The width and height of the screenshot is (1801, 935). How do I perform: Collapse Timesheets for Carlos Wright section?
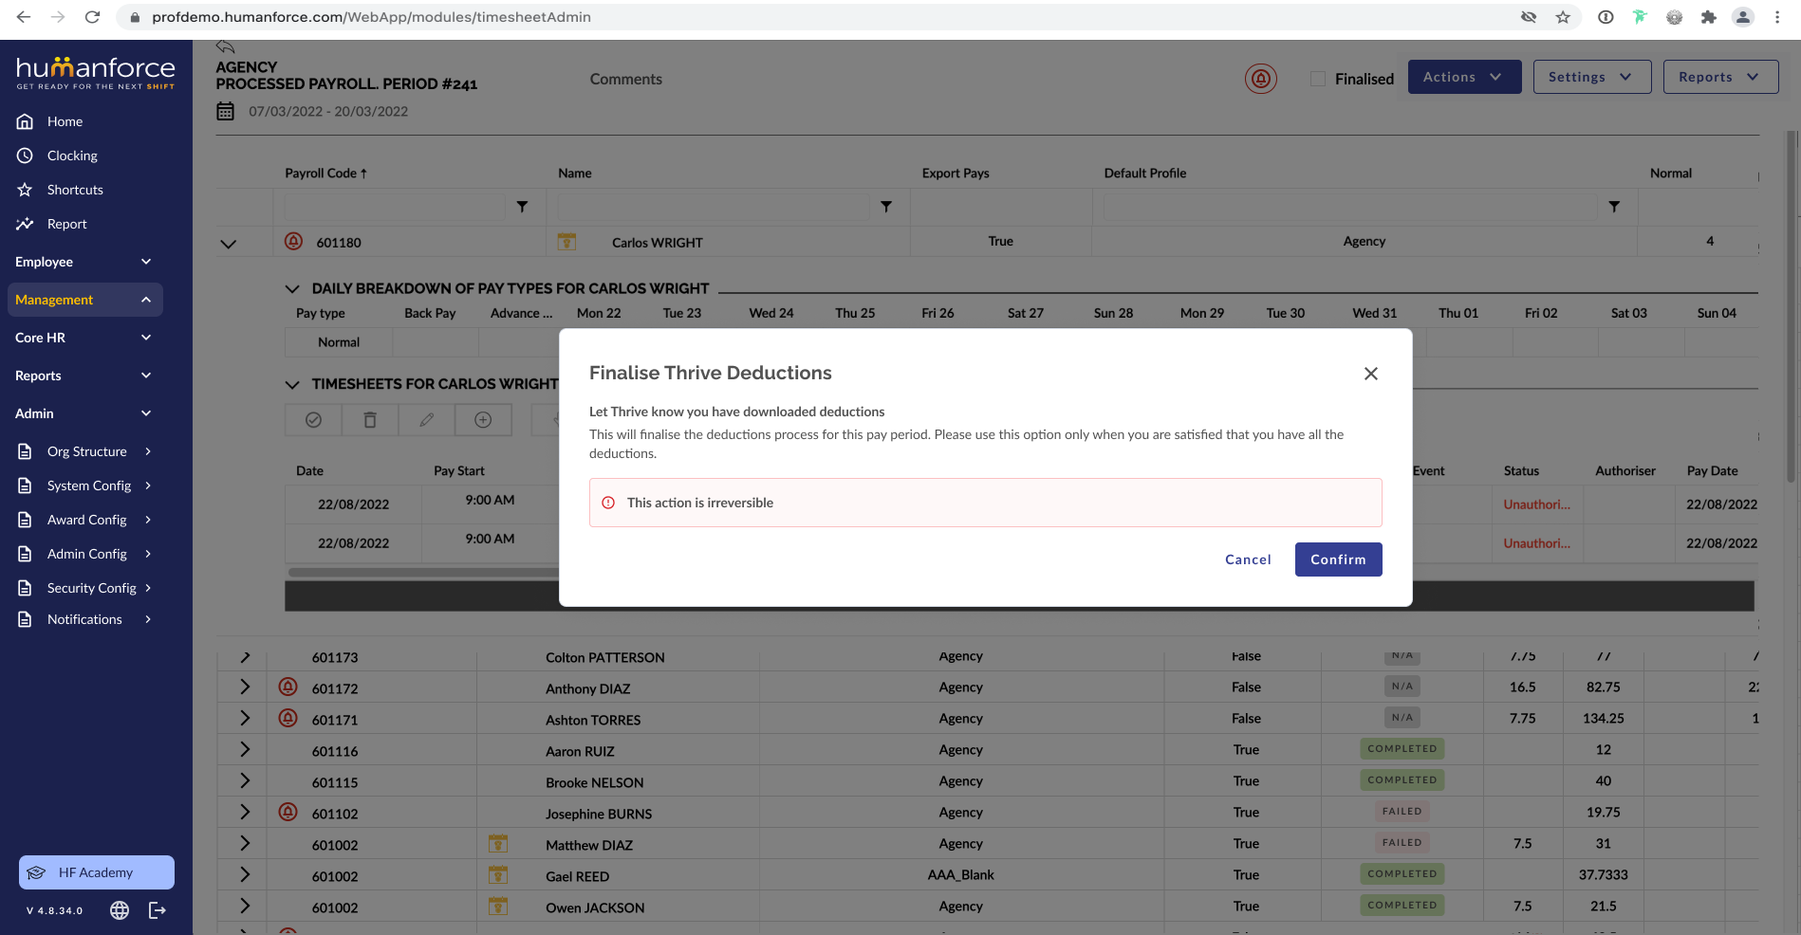click(x=292, y=384)
